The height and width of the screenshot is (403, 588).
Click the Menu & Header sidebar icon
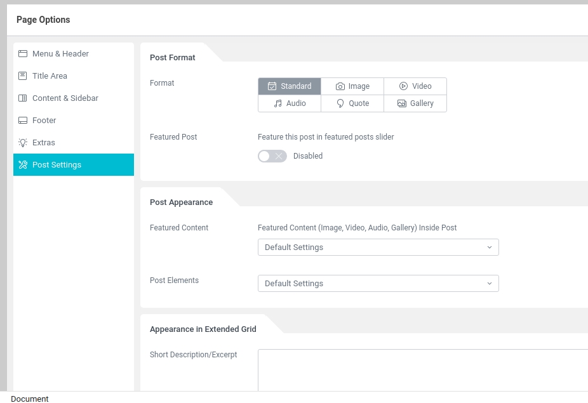(23, 54)
